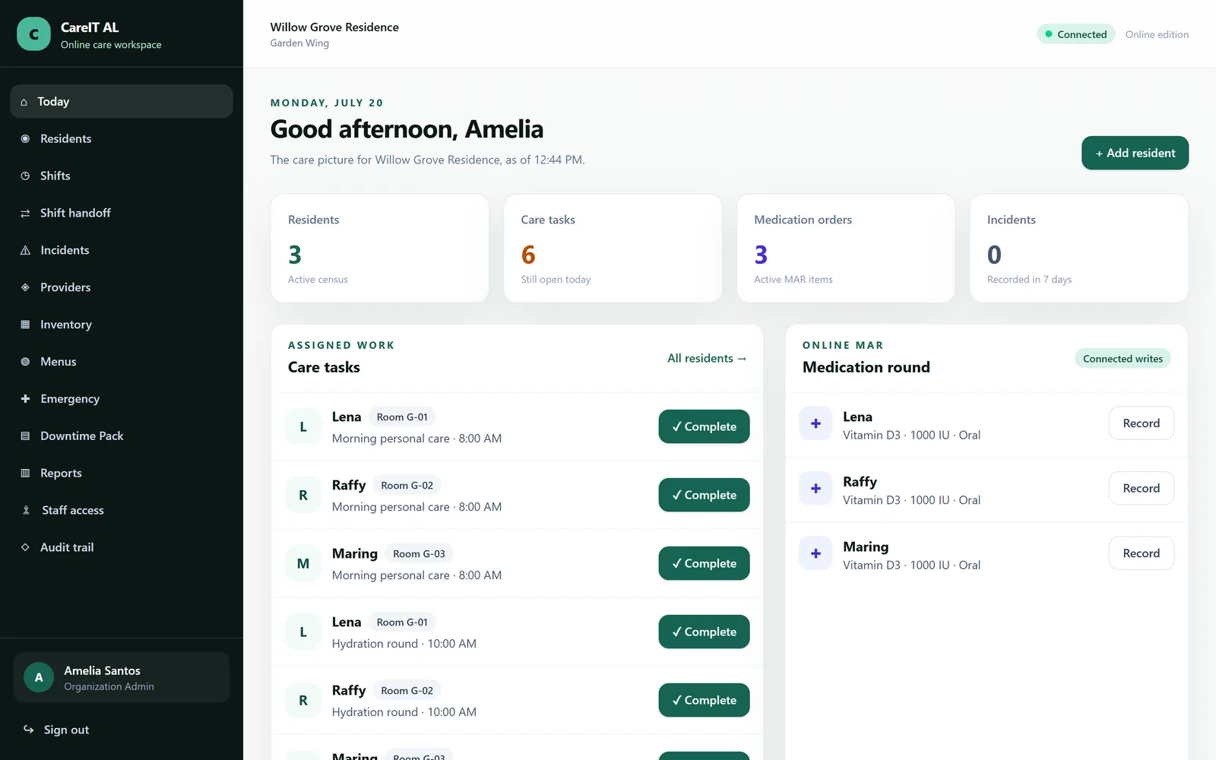This screenshot has width=1216, height=760.
Task: Click the Incidents warning triangle icon
Action: coord(25,251)
